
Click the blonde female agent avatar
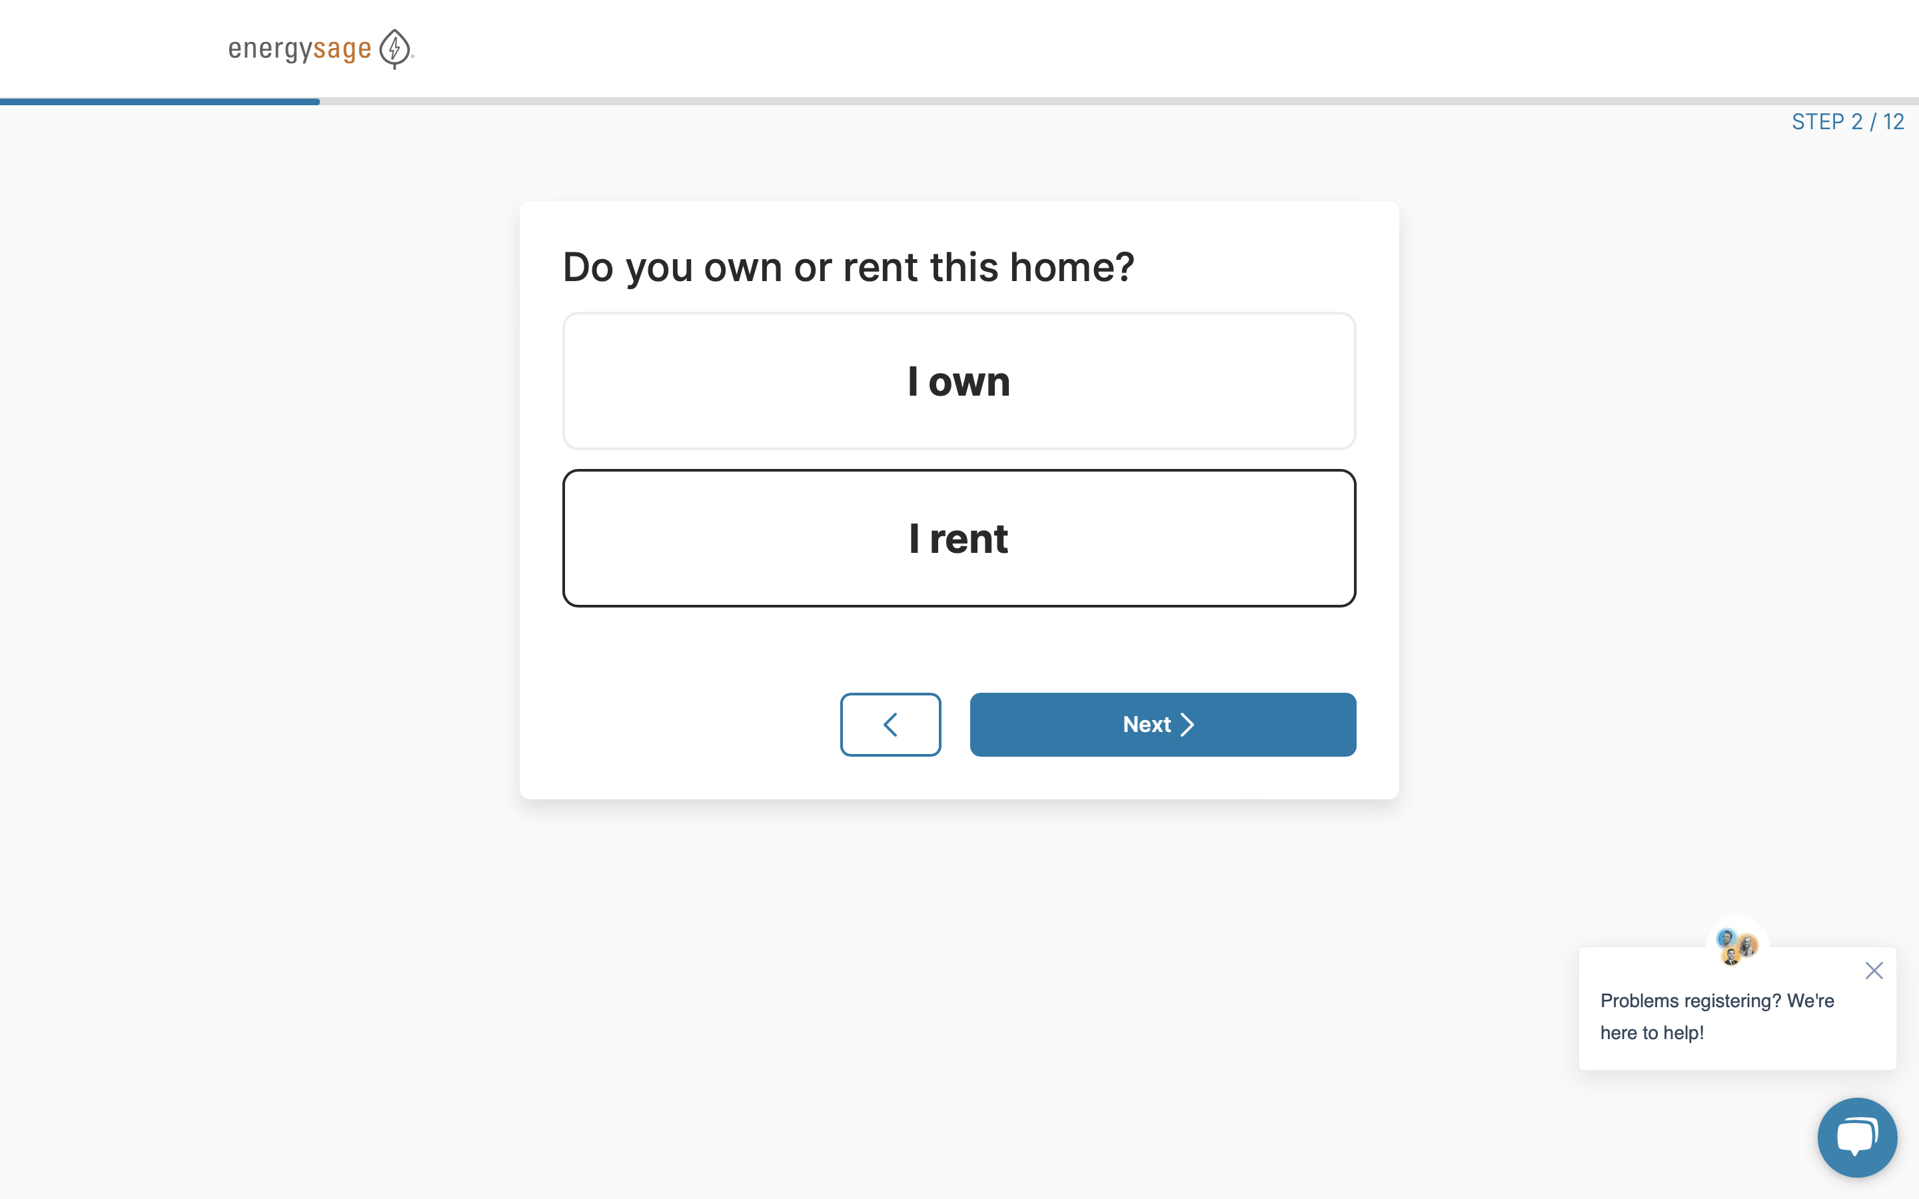1748,945
